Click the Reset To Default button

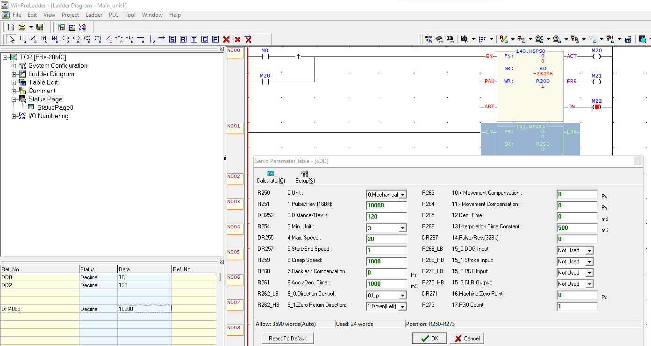(x=287, y=339)
